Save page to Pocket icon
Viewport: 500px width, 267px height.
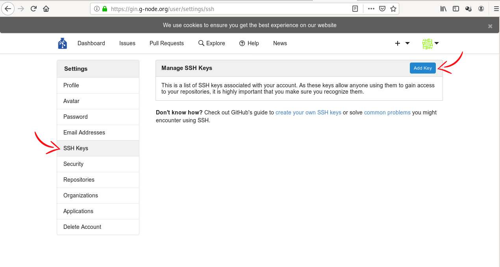382,9
